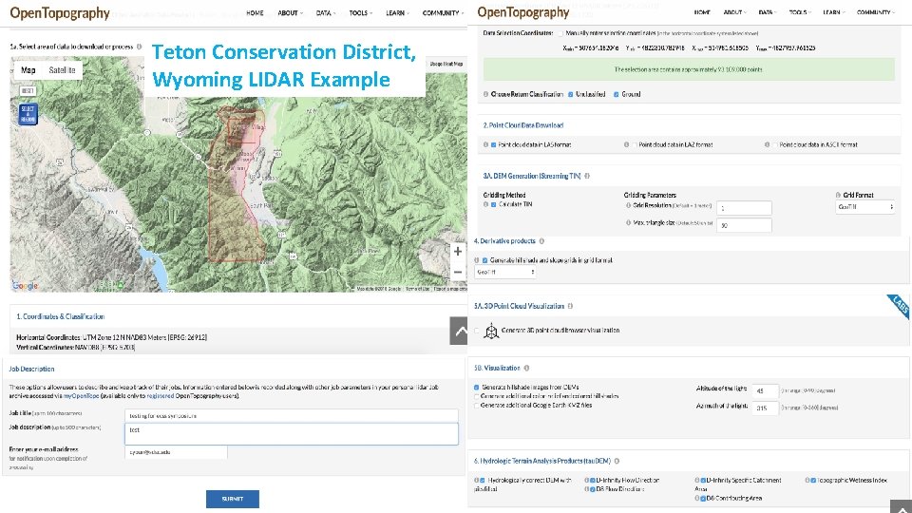Click the OpenTopography logo at top left
This screenshot has width=912, height=513.
pos(60,13)
